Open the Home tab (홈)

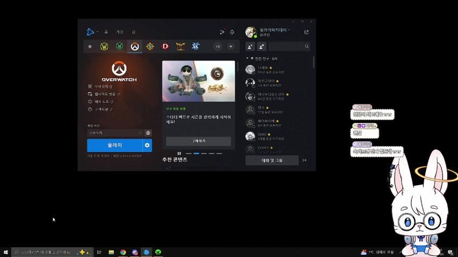tap(106, 32)
